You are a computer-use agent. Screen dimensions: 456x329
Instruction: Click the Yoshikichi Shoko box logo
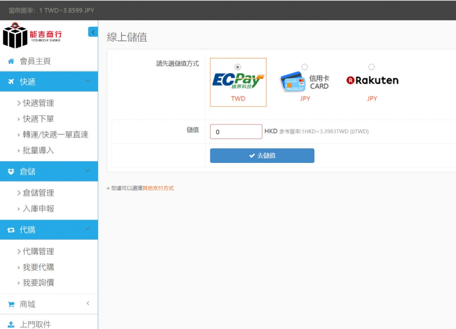tap(15, 35)
